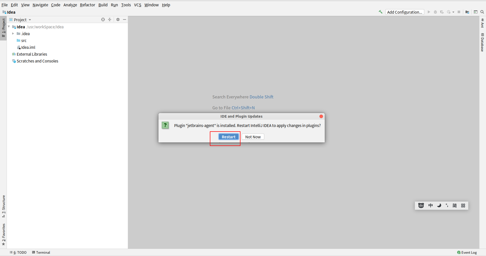The height and width of the screenshot is (256, 486).
Task: Click the Search Everywhere magnifier icon
Action: click(482, 12)
